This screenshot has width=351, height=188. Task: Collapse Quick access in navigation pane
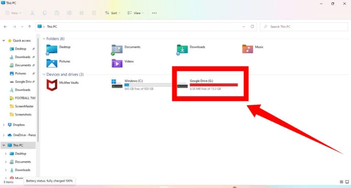pyautogui.click(x=4, y=41)
